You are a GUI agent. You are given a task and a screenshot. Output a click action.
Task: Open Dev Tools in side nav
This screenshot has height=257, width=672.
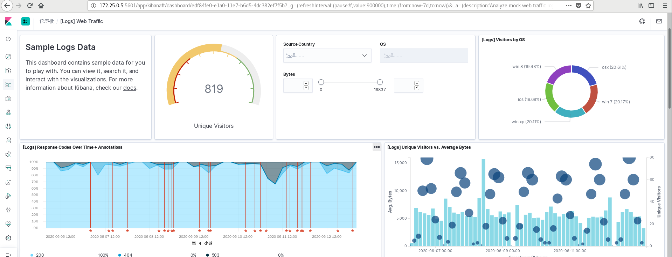tap(8, 210)
